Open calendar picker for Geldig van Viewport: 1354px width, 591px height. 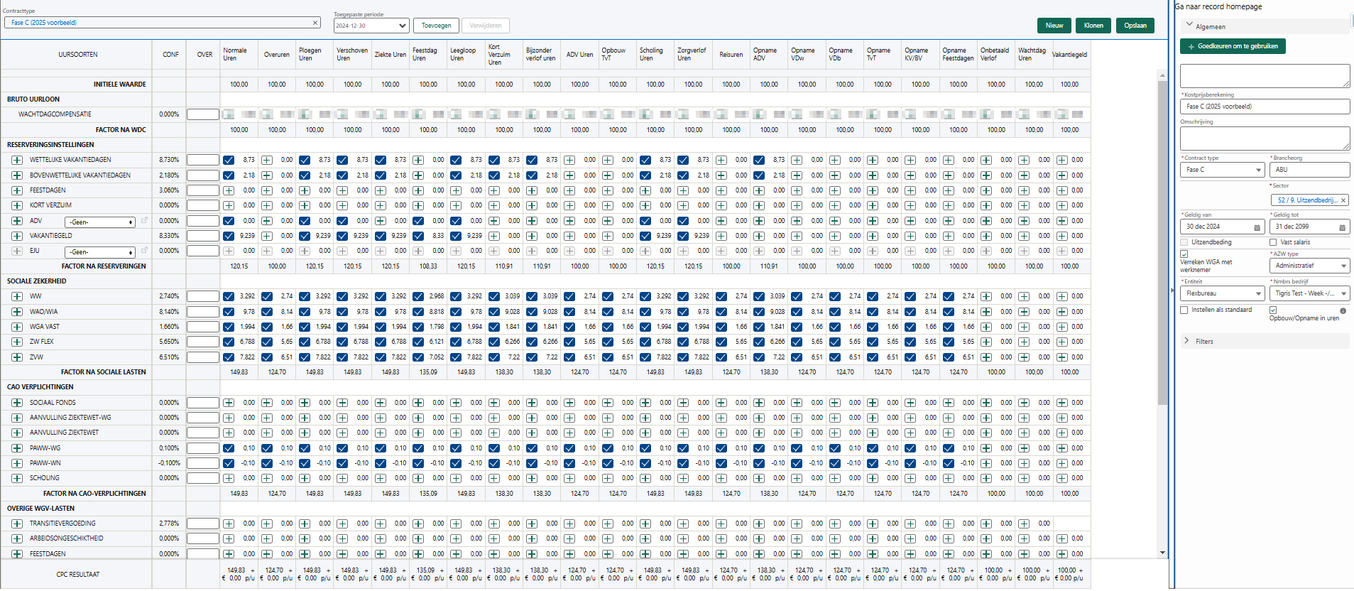tap(1257, 227)
